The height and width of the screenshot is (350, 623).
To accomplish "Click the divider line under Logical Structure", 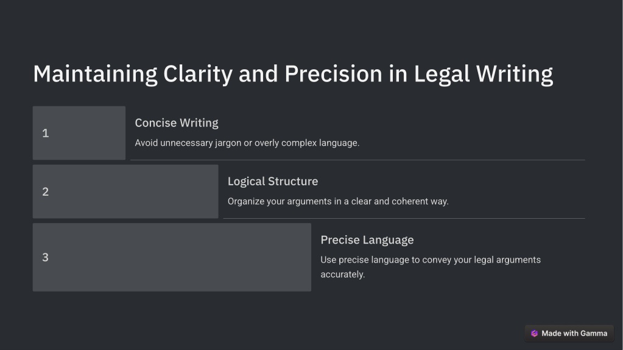I will [x=404, y=218].
